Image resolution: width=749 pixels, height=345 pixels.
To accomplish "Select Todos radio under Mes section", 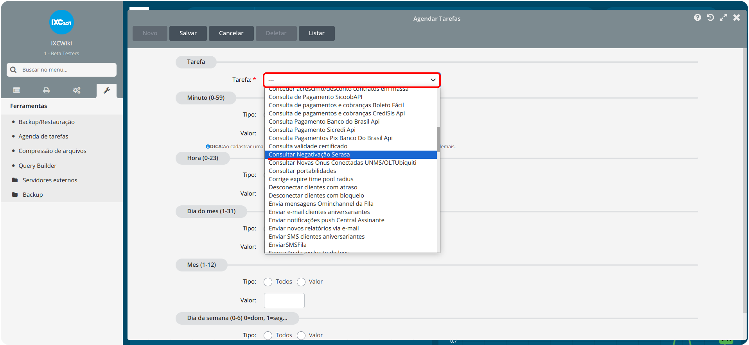I will click(x=268, y=282).
